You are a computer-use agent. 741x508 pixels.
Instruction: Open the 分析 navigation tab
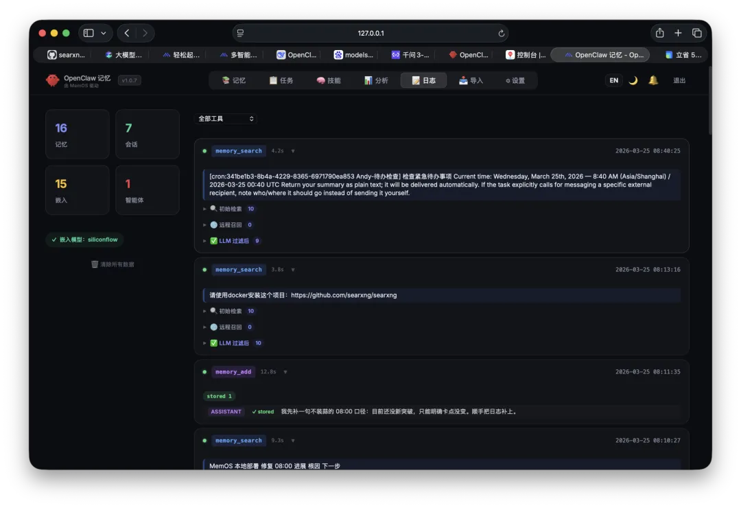point(376,80)
